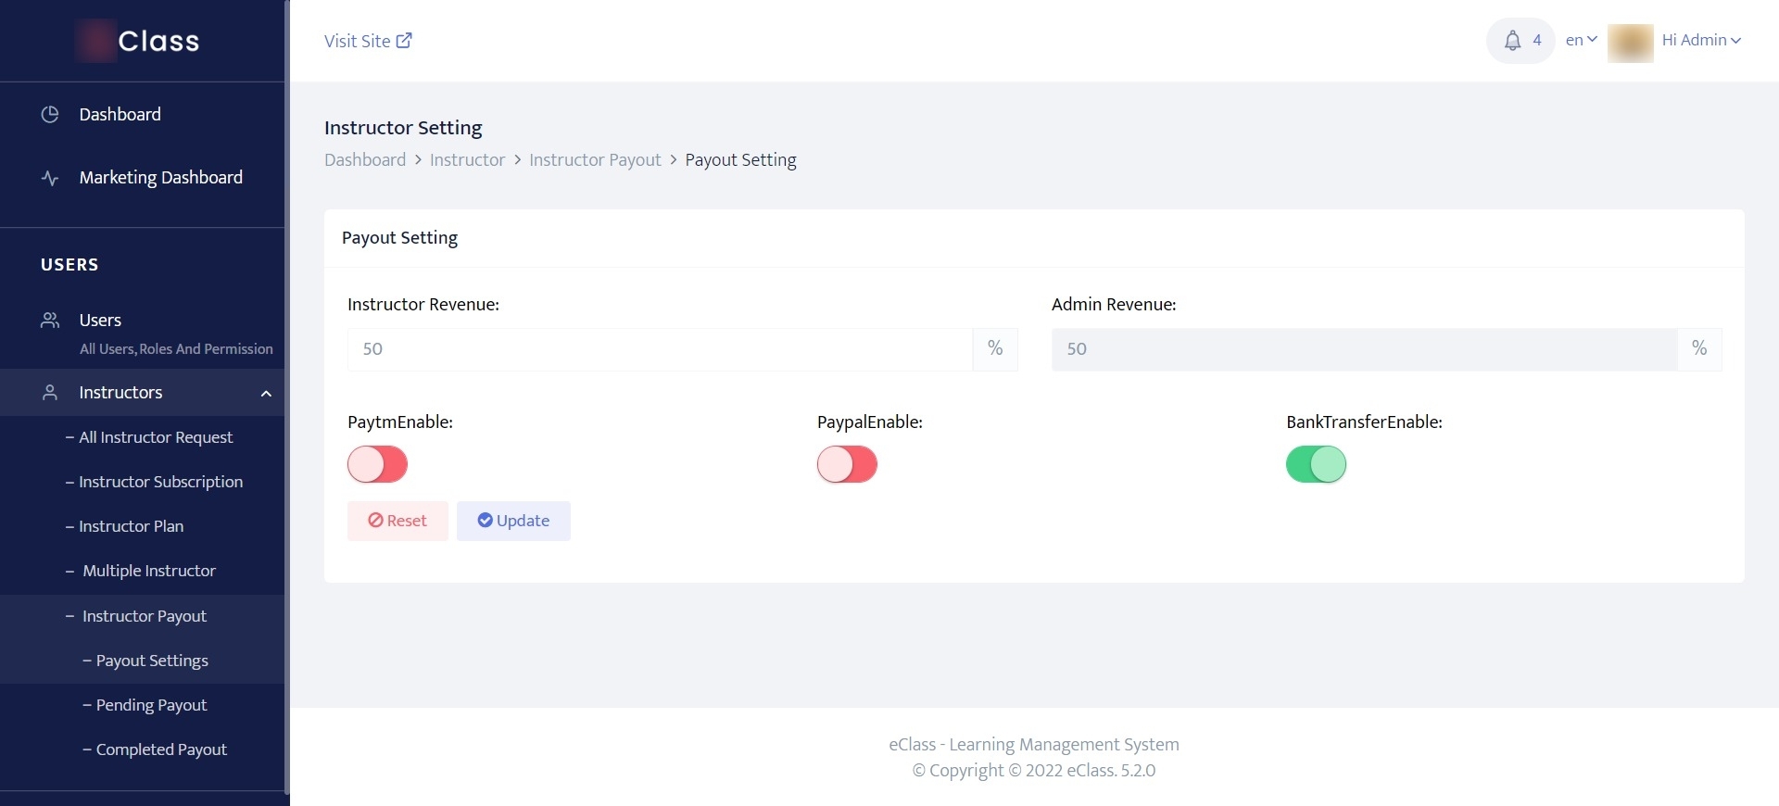The height and width of the screenshot is (806, 1779).
Task: Enable the Paytm payout toggle
Action: click(377, 464)
